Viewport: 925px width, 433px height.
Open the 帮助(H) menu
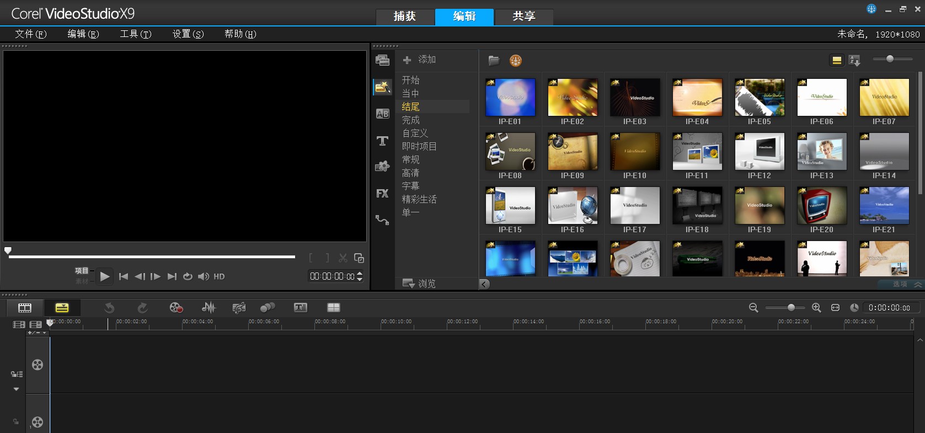coord(240,34)
